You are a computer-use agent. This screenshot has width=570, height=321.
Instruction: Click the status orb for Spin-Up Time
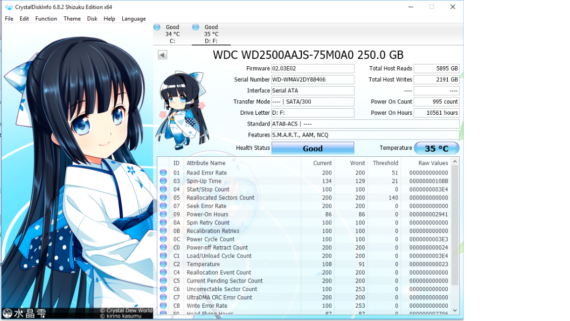pyautogui.click(x=163, y=181)
